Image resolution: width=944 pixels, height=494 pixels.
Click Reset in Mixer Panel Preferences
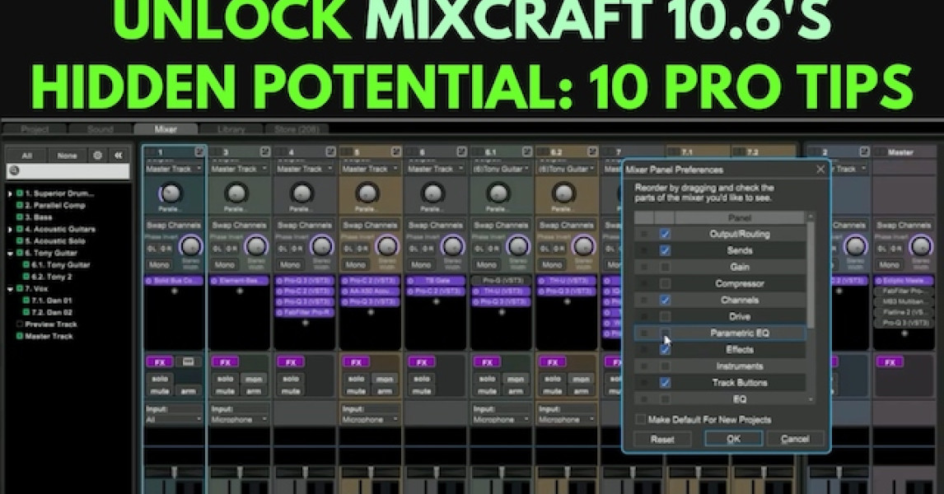point(662,439)
